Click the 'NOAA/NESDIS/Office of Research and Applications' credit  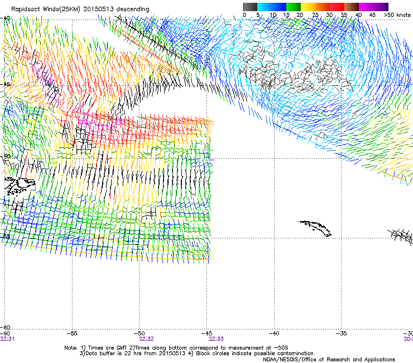pos(329,360)
